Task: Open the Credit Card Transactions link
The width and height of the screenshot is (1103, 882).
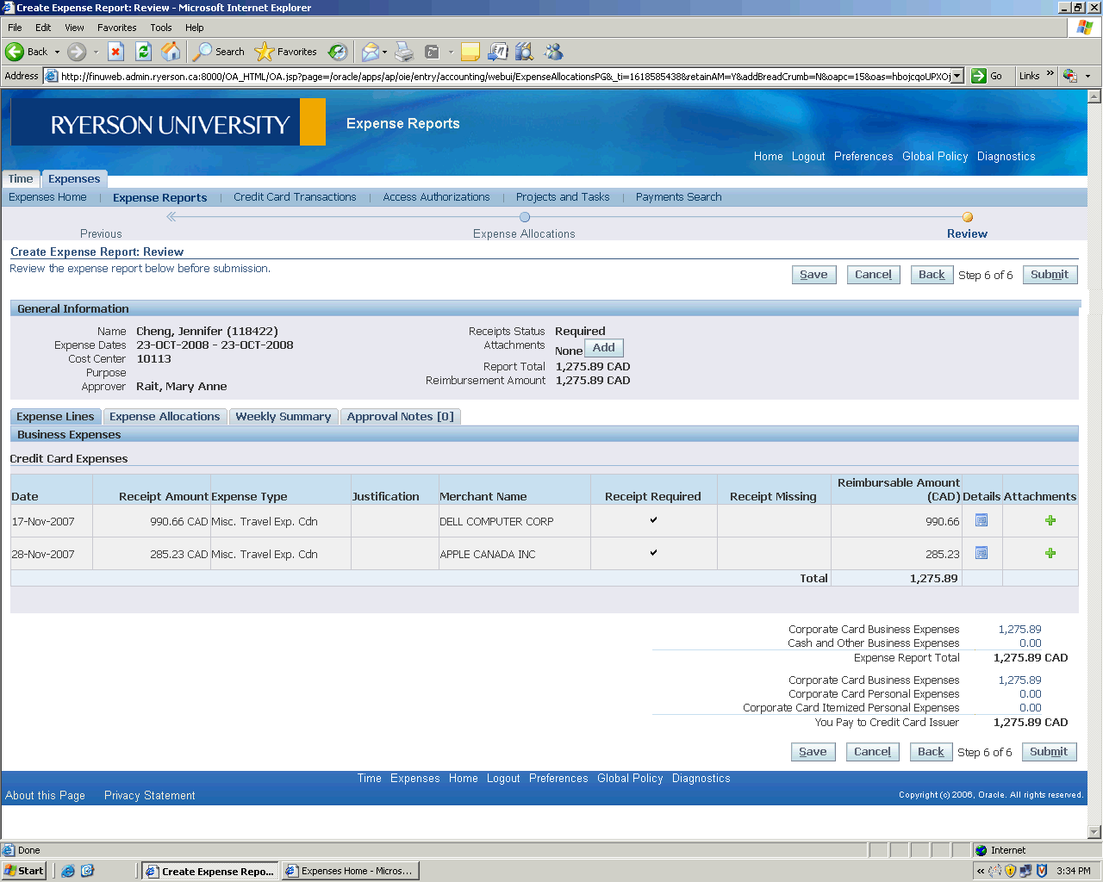Action: click(x=295, y=197)
